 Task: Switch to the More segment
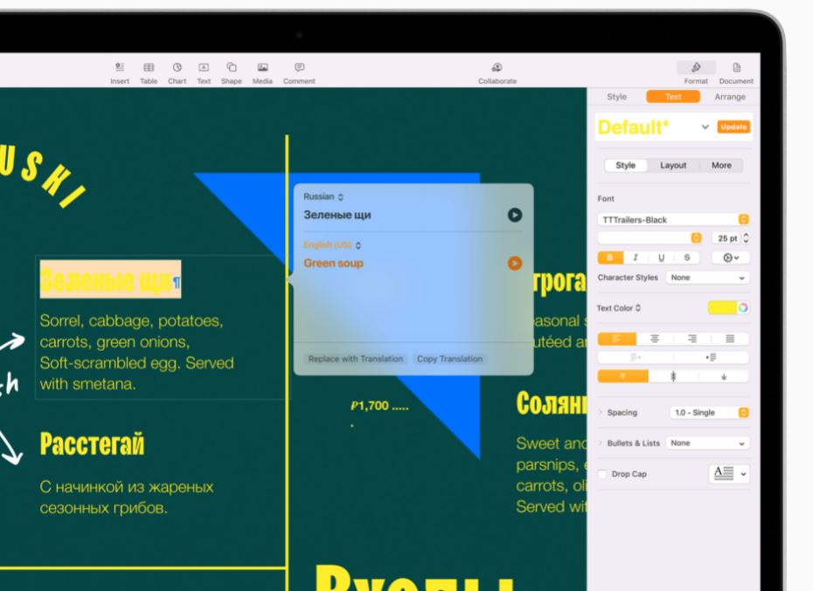[721, 165]
